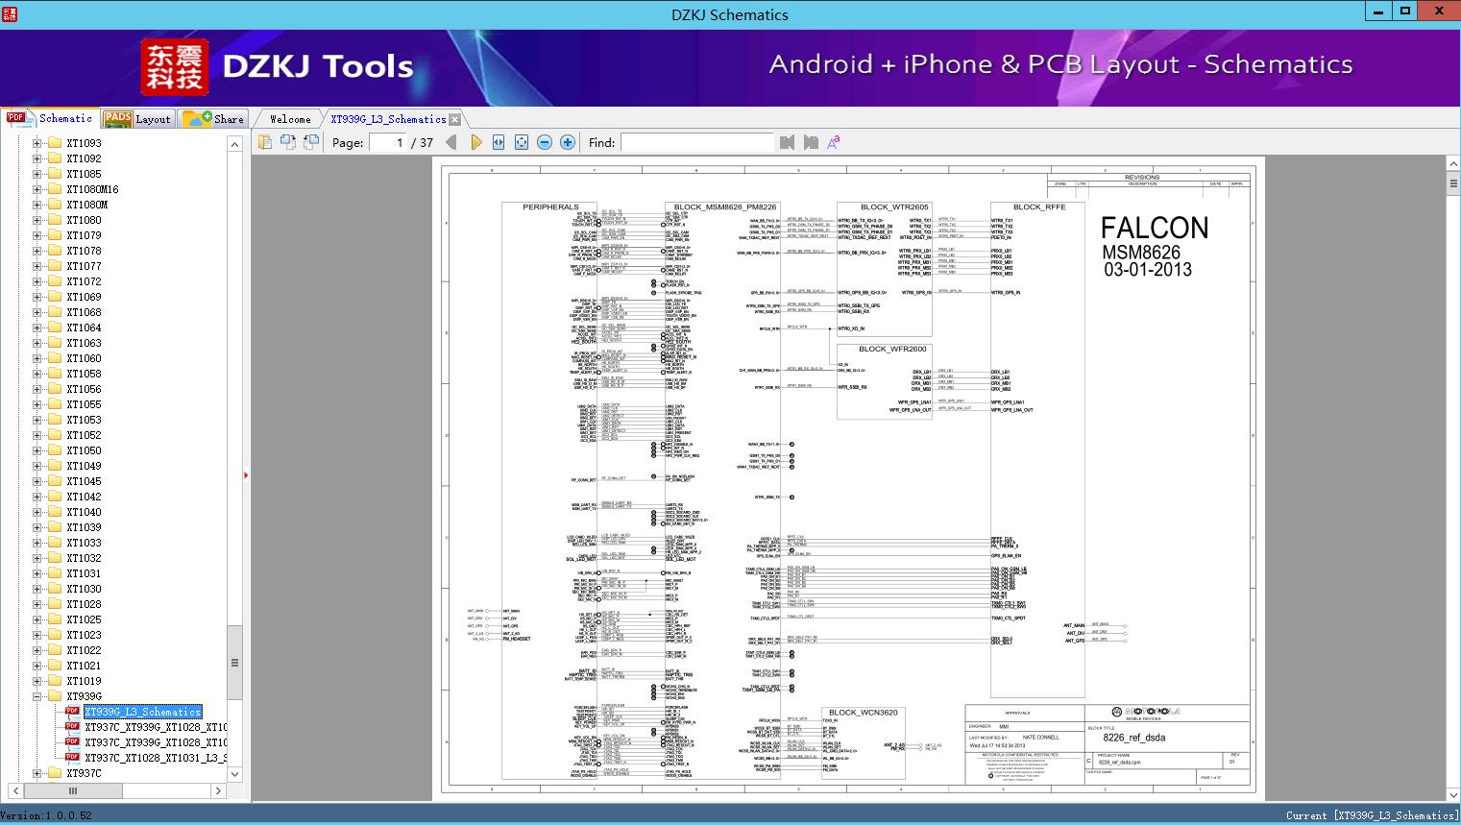This screenshot has height=825, width=1461.
Task: Click the fit page icon
Action: pyautogui.click(x=522, y=142)
